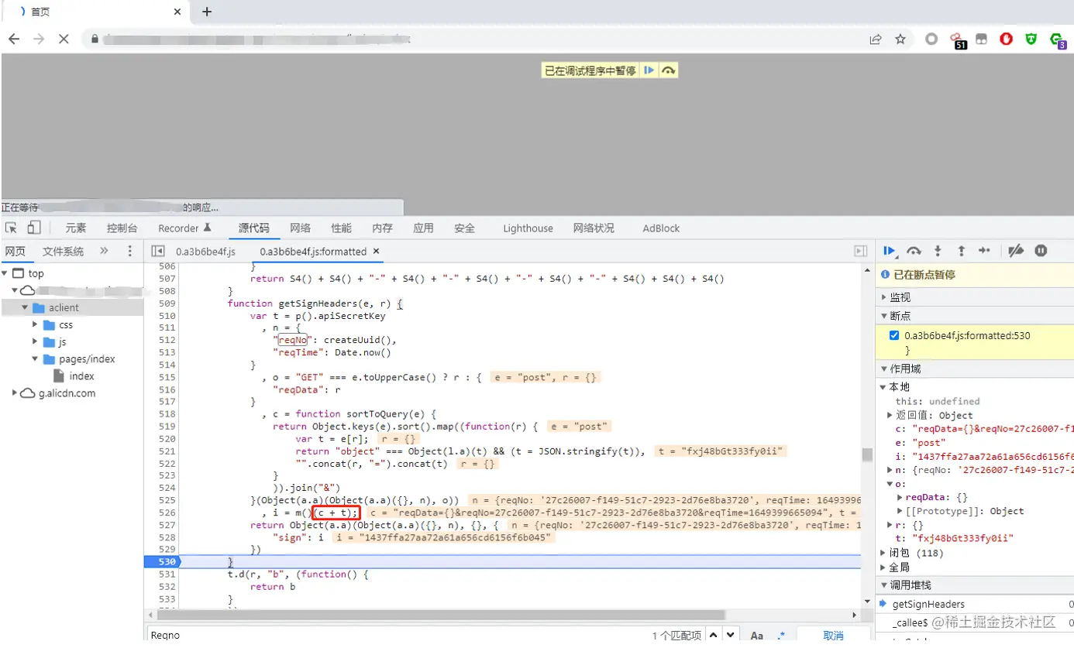Switch to the 网络 (Network) panel
Image resolution: width=1074 pixels, height=648 pixels.
click(301, 228)
